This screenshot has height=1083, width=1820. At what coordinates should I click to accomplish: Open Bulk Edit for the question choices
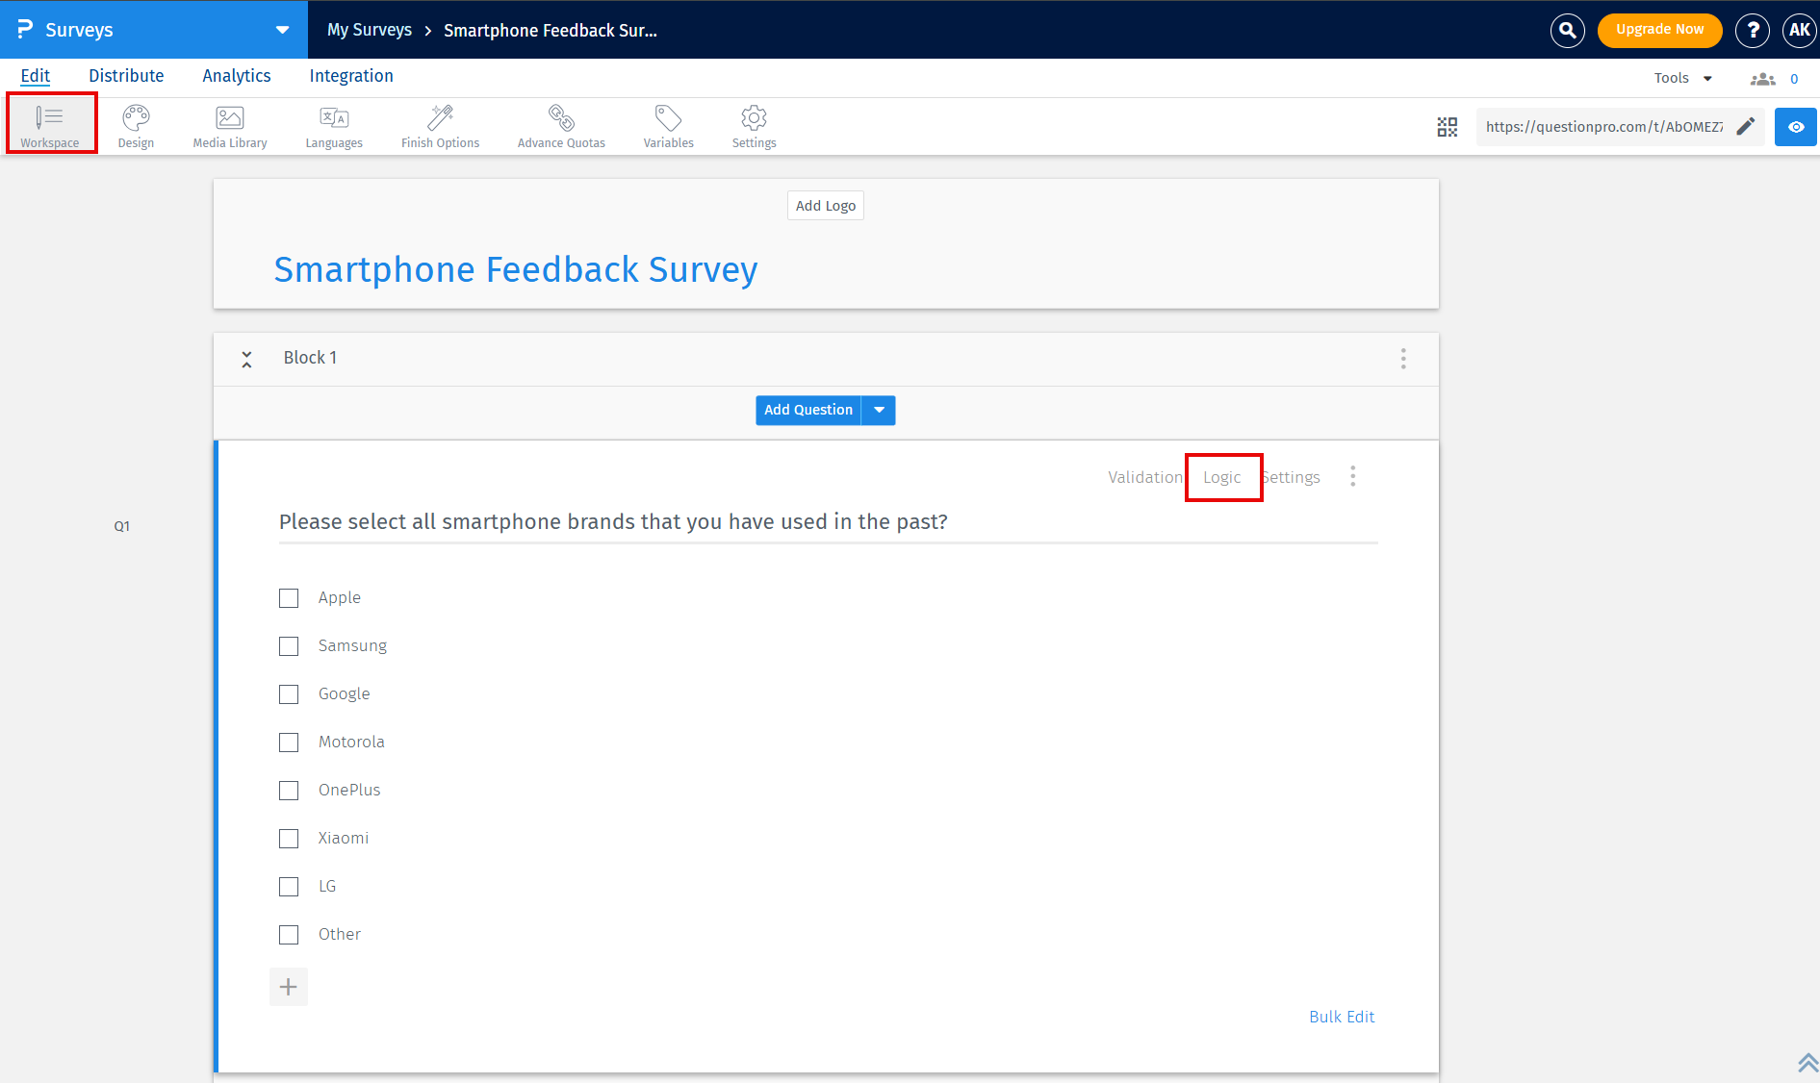coord(1342,1017)
